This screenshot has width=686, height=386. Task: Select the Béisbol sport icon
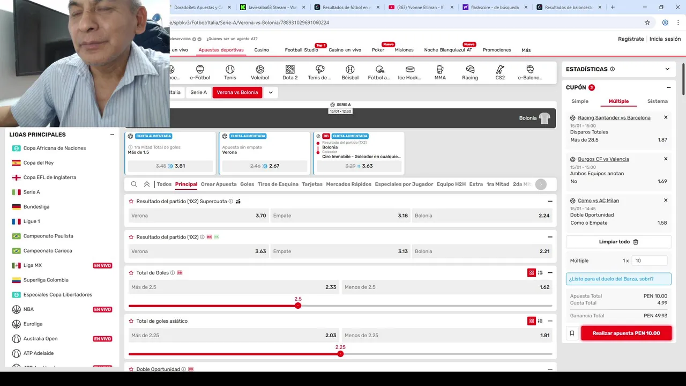[x=350, y=72]
